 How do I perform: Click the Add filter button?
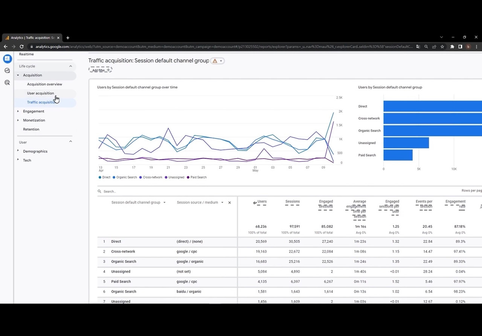point(100,70)
